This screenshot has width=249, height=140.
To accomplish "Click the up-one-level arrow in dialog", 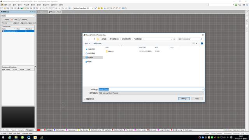I will (95, 39).
